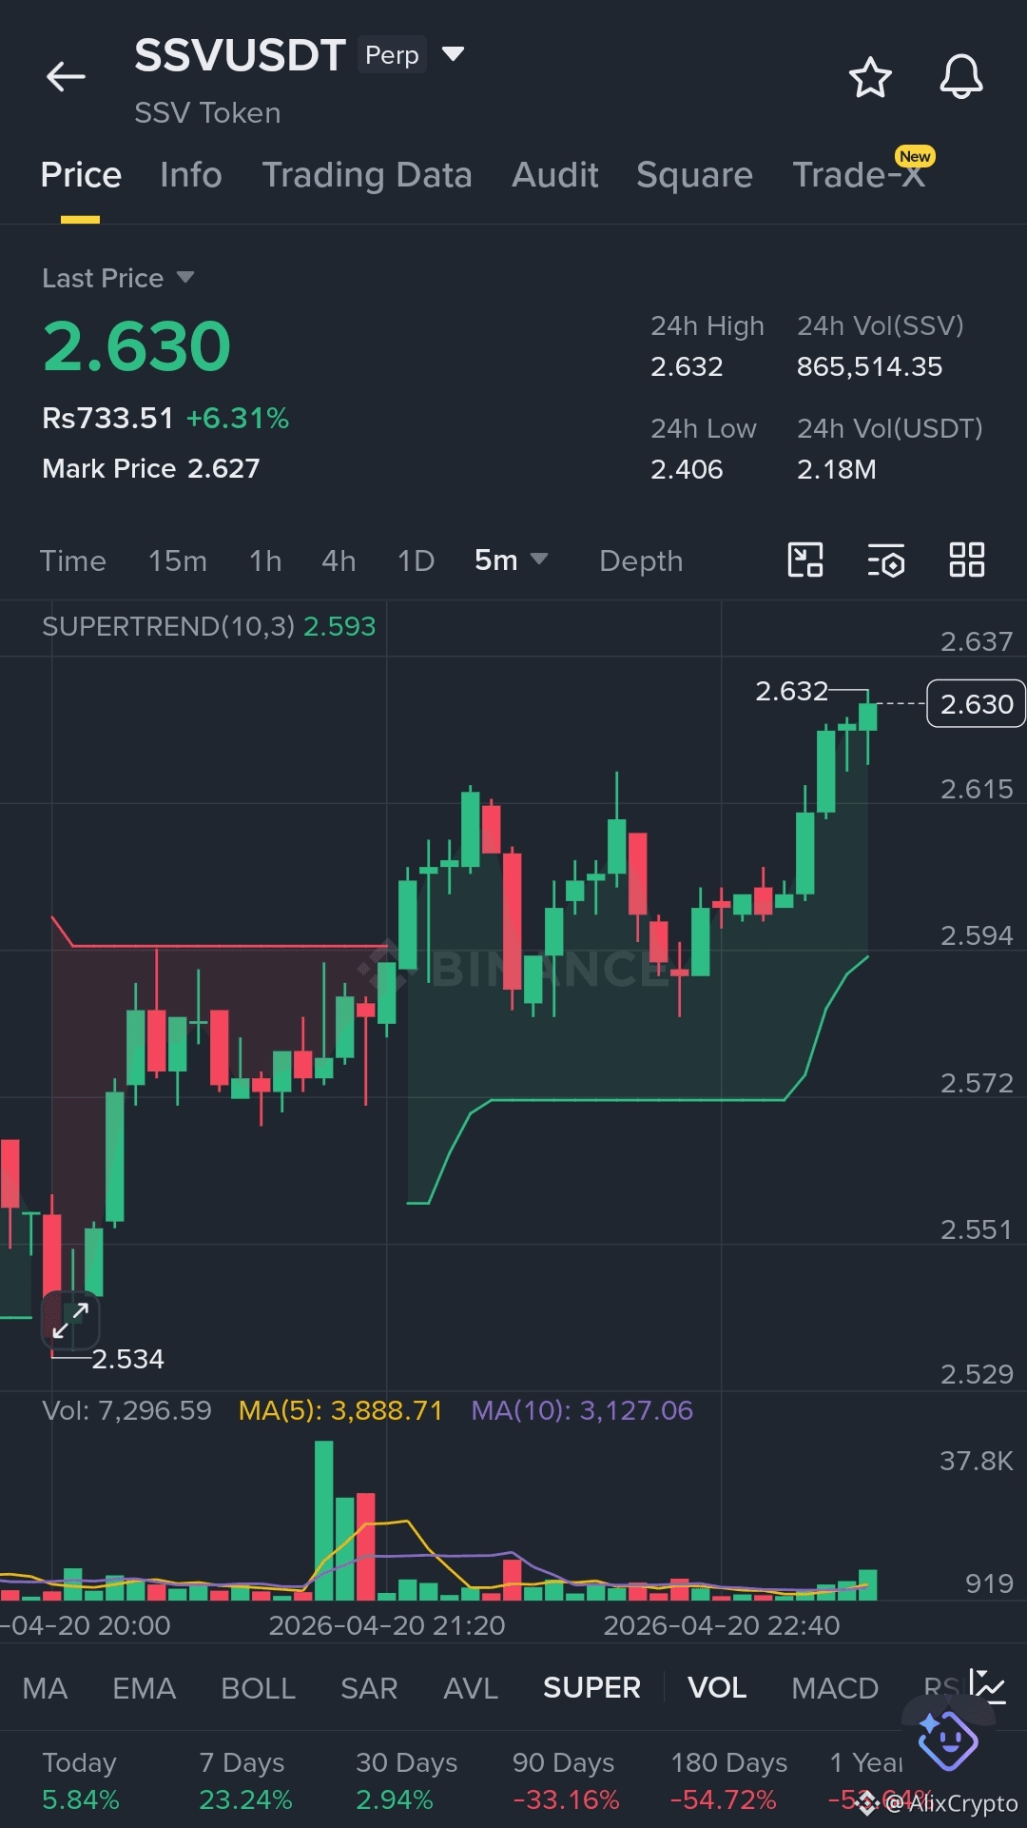The width and height of the screenshot is (1027, 1828).
Task: Tap the AI assistant floating icon
Action: (947, 1740)
